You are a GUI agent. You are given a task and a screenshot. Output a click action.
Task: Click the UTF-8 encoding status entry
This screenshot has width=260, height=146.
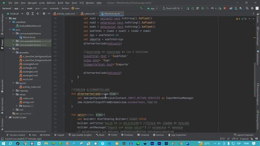(x=235, y=139)
